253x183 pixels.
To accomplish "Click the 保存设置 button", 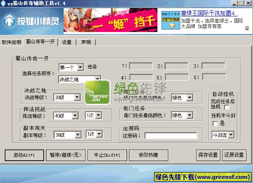I will 208,155.
